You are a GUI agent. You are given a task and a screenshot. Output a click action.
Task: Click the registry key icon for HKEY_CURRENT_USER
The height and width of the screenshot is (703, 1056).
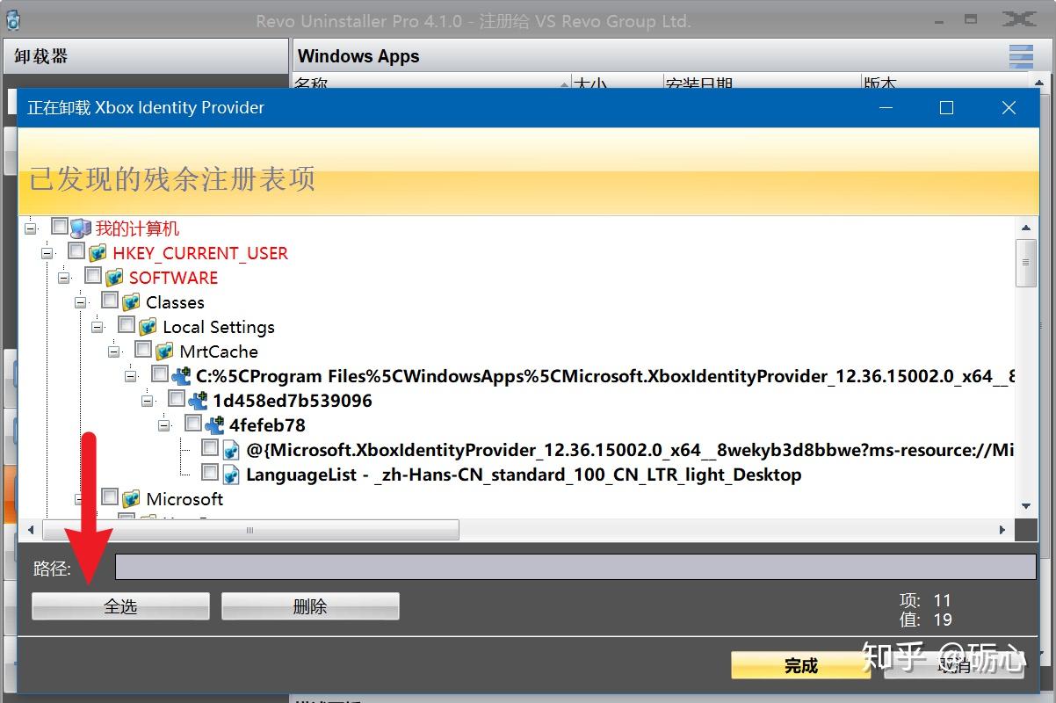(x=98, y=253)
